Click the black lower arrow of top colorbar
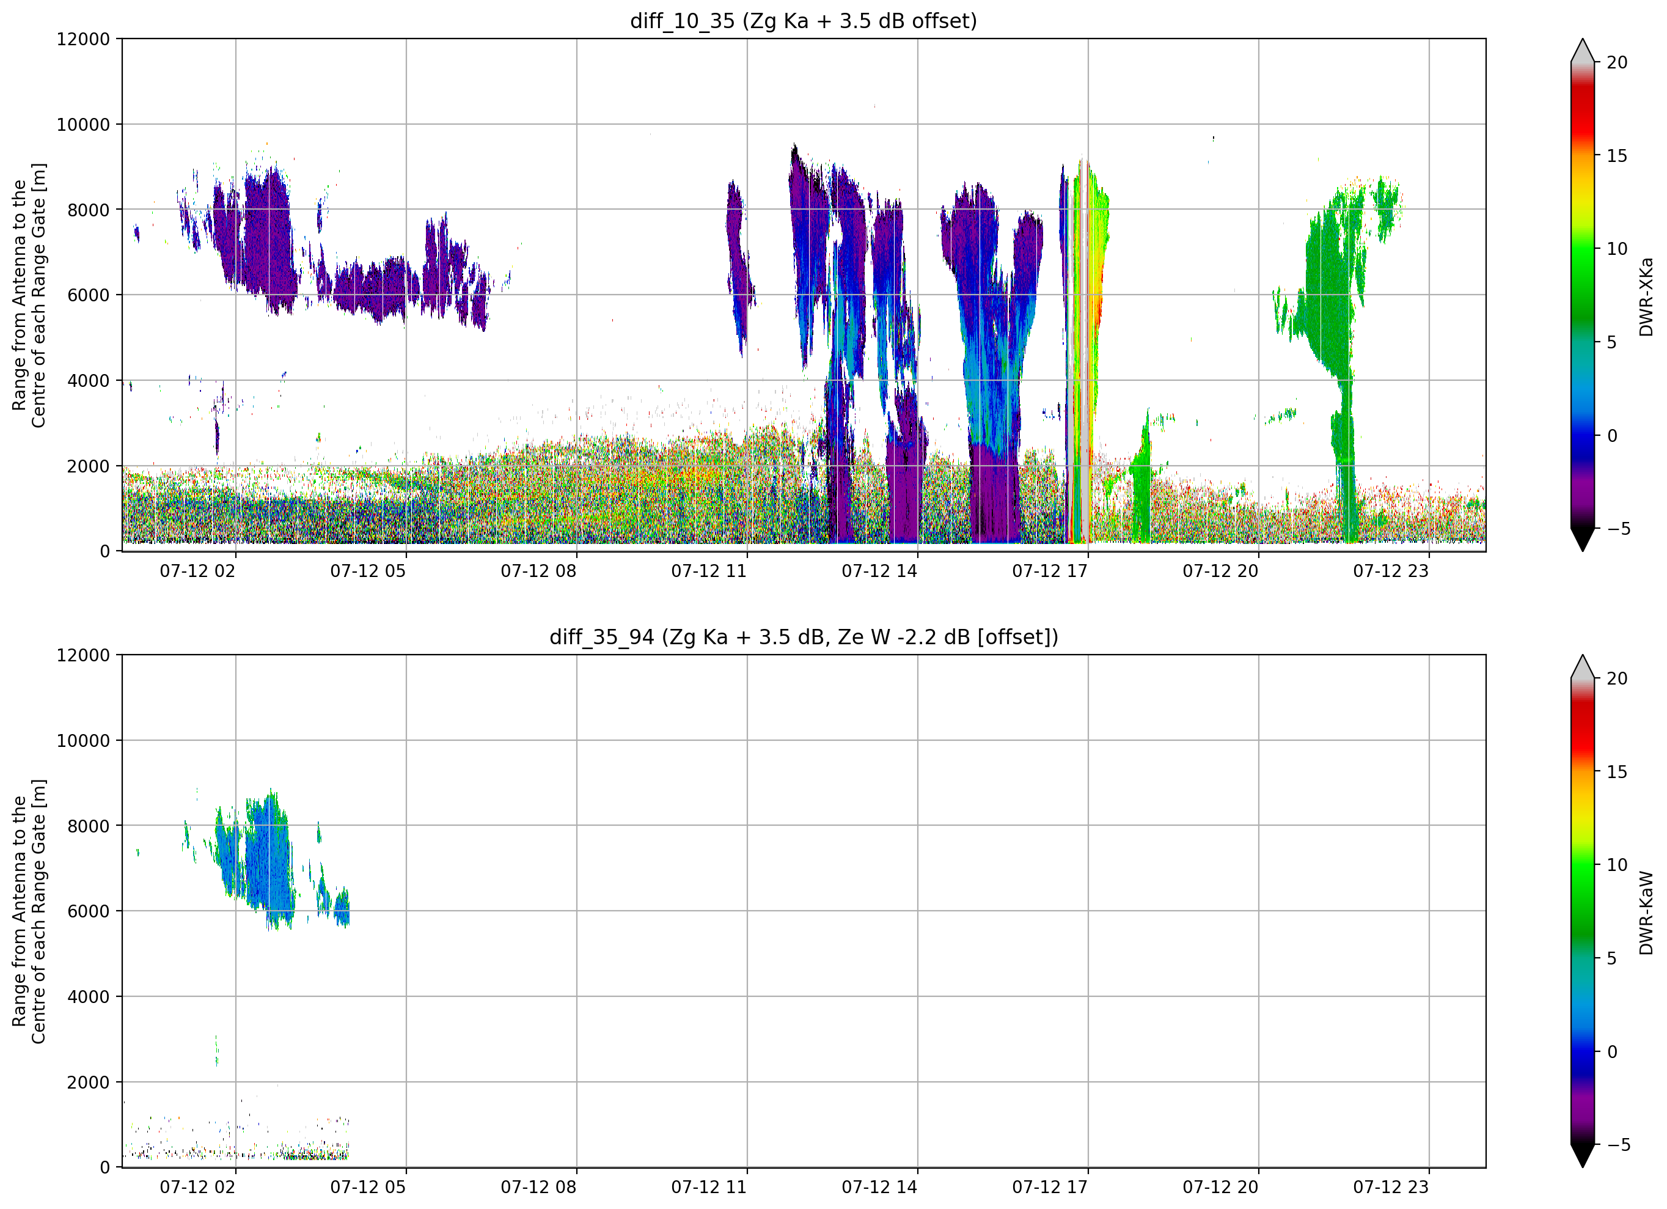The image size is (1667, 1209). pyautogui.click(x=1583, y=539)
